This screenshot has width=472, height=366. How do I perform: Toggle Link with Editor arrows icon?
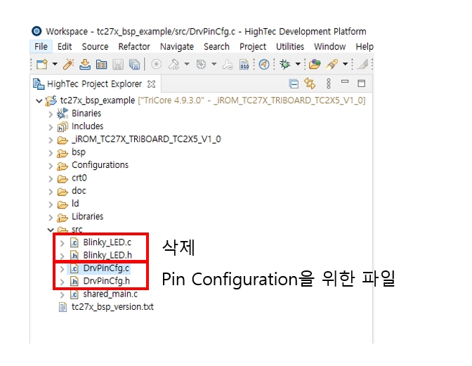310,84
